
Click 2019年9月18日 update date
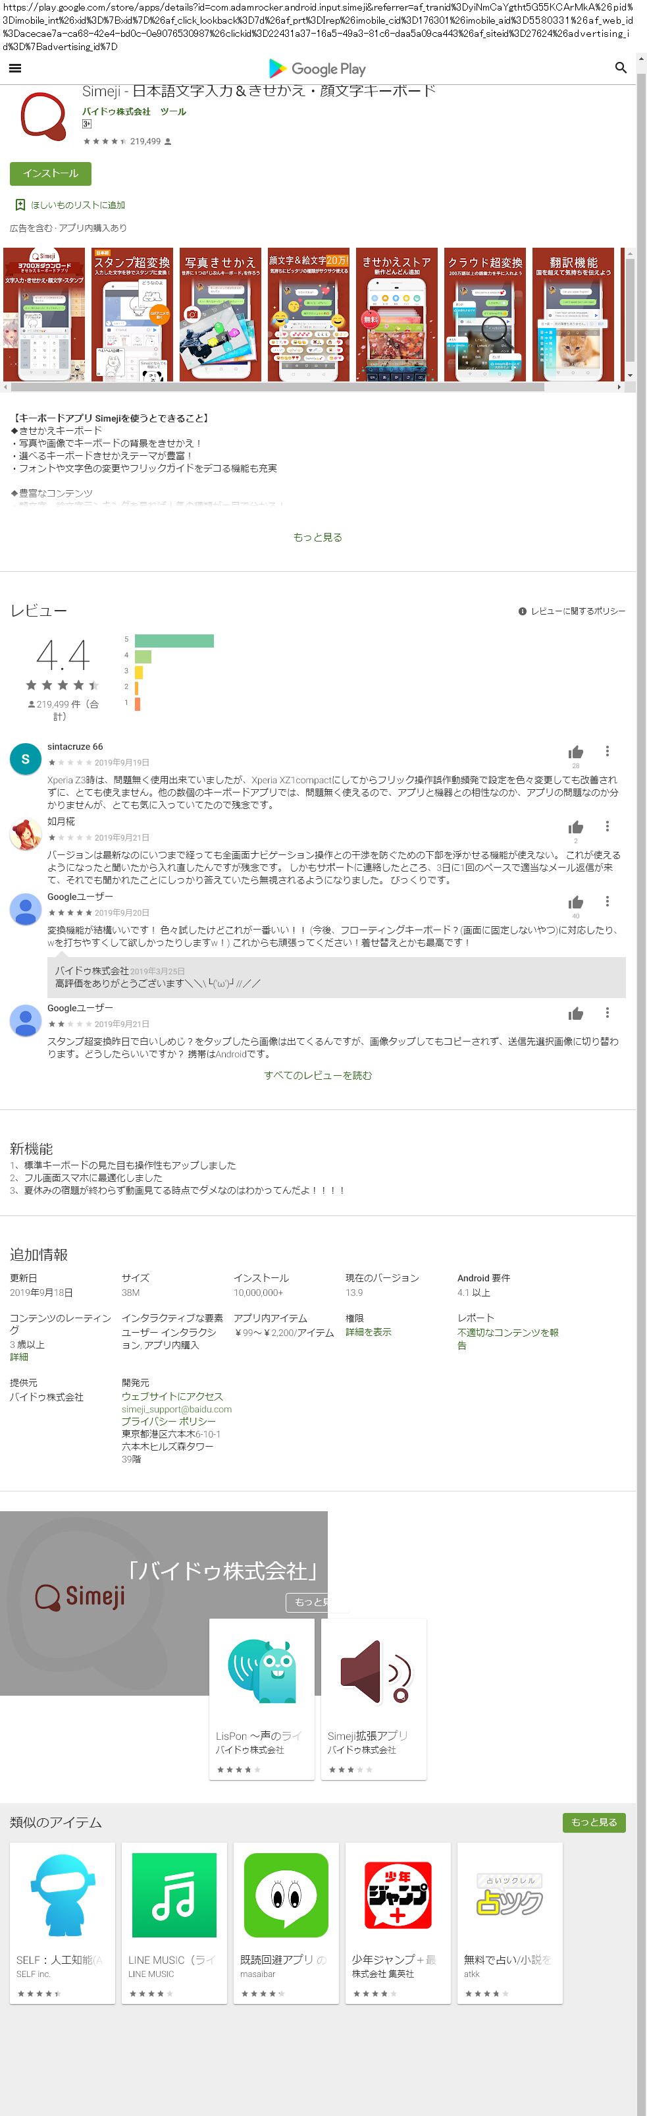pyautogui.click(x=41, y=1293)
